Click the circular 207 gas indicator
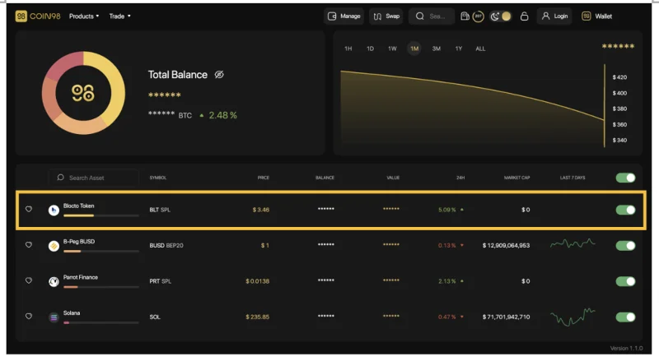Viewport: 659px width, 361px height. coord(479,16)
